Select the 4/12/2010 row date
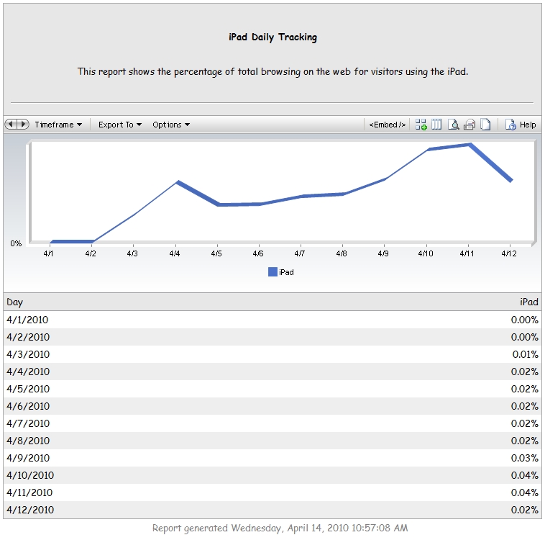The image size is (545, 540). coord(30,510)
